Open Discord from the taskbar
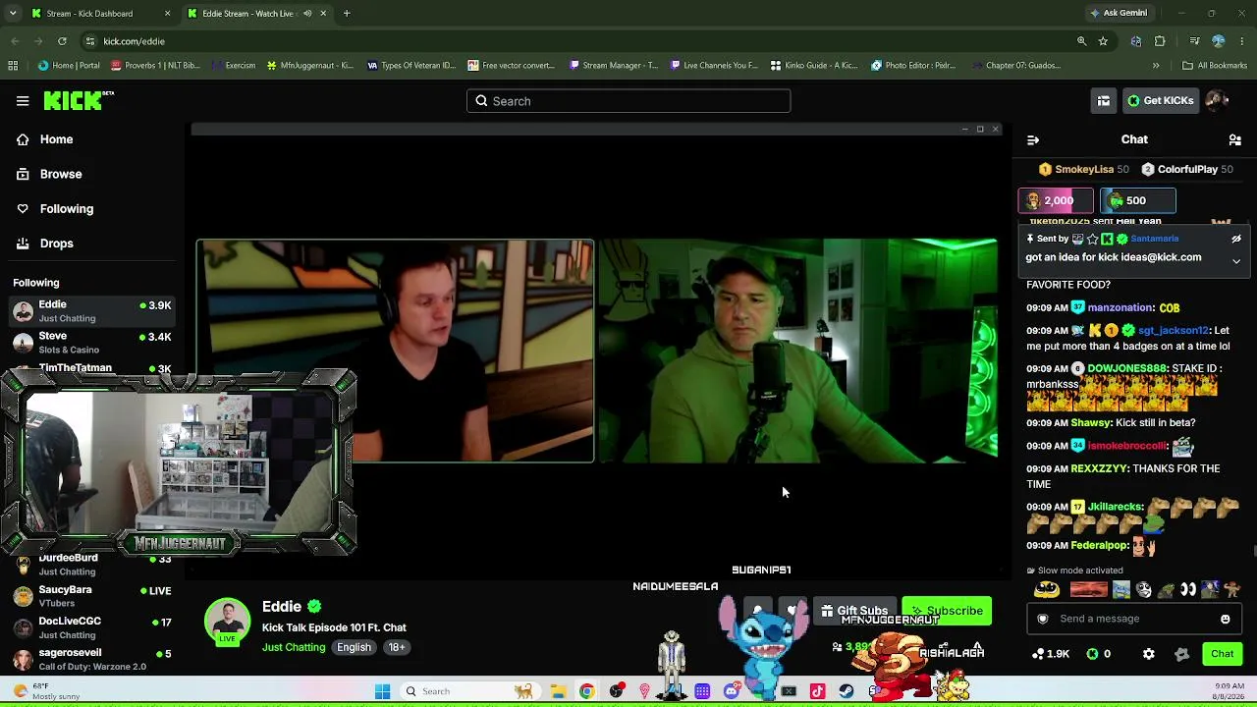 pos(732,691)
